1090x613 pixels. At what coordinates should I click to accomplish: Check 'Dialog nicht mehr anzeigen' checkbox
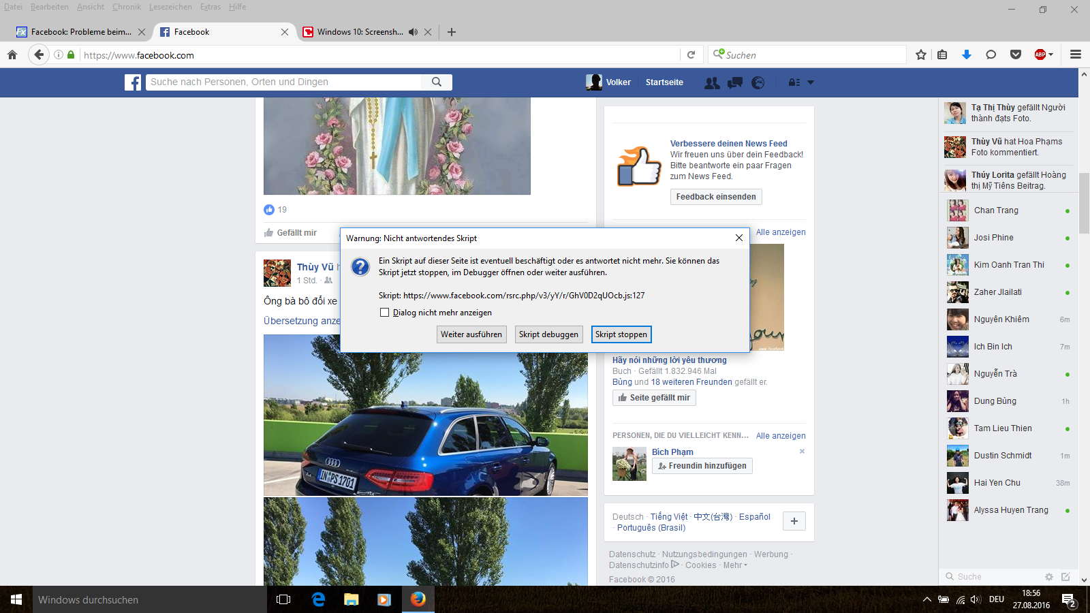(385, 313)
